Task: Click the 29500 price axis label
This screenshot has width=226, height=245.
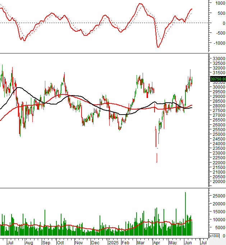Action: pyautogui.click(x=219, y=92)
